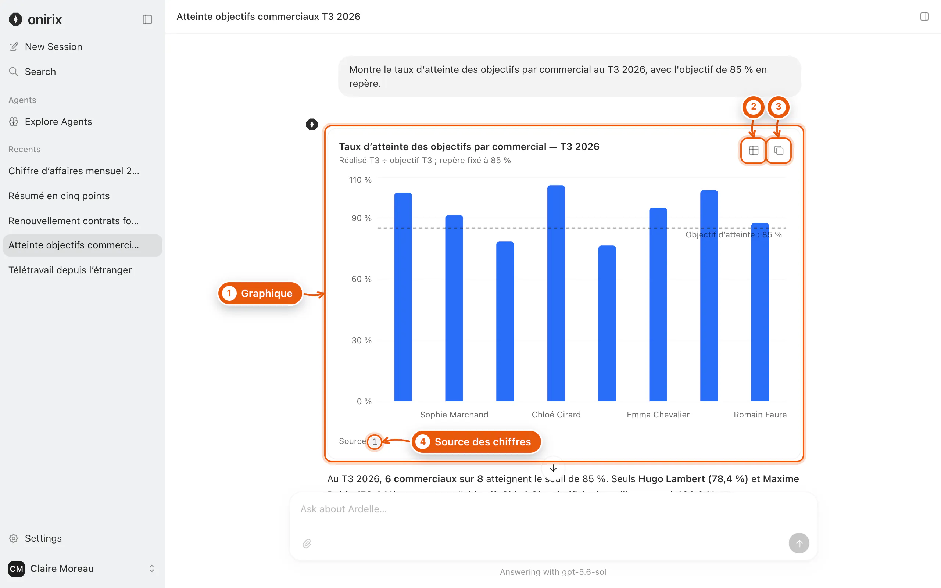Click 'Answering with gpt-5.6-sol' text
Viewport: 941px width, 588px height.
click(553, 572)
